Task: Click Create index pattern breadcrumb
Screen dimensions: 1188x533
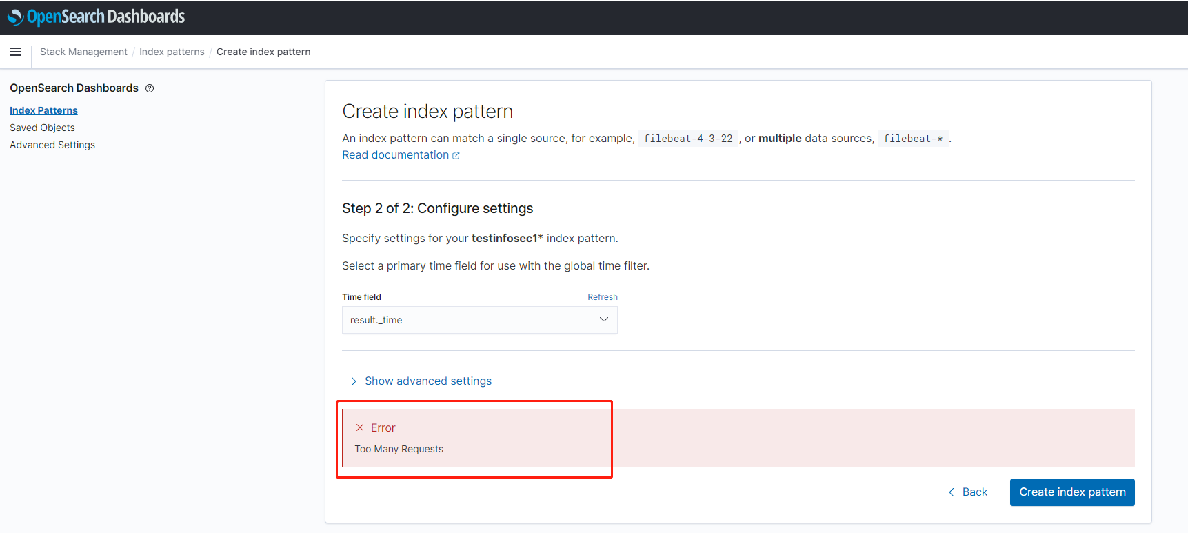Action: tap(263, 52)
